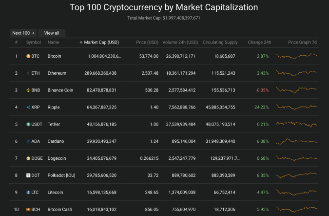
Task: Click the View all button
Action: [x=52, y=33]
